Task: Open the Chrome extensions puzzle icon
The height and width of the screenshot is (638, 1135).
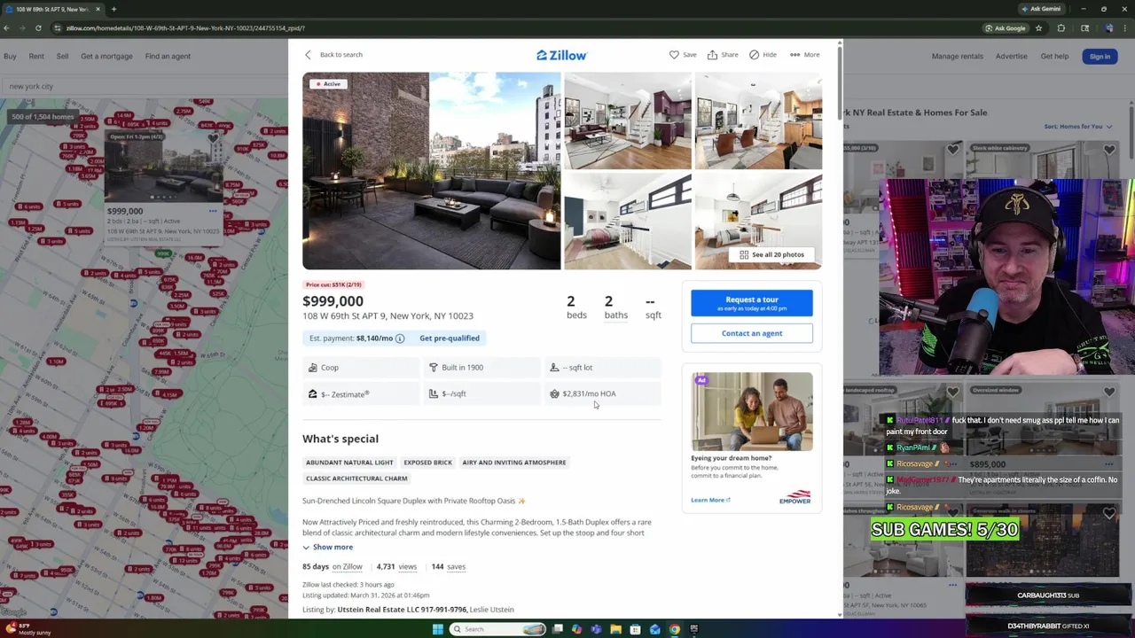Action: (1061, 27)
